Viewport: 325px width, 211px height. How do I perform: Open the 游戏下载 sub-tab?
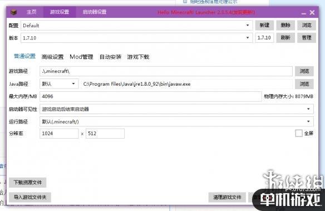(138, 57)
